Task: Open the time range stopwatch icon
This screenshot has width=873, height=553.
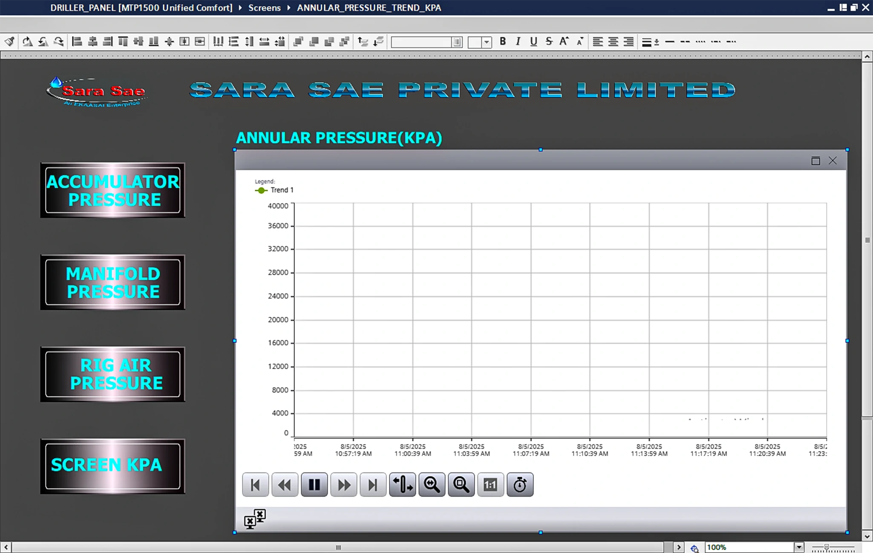Action: (x=520, y=485)
